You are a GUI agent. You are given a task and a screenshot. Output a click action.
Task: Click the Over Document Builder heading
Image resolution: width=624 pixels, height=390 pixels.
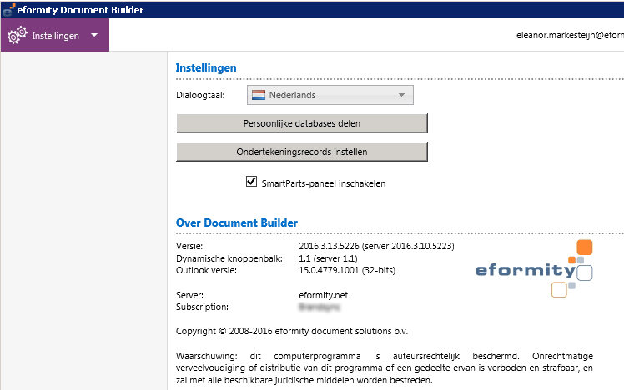click(x=237, y=222)
